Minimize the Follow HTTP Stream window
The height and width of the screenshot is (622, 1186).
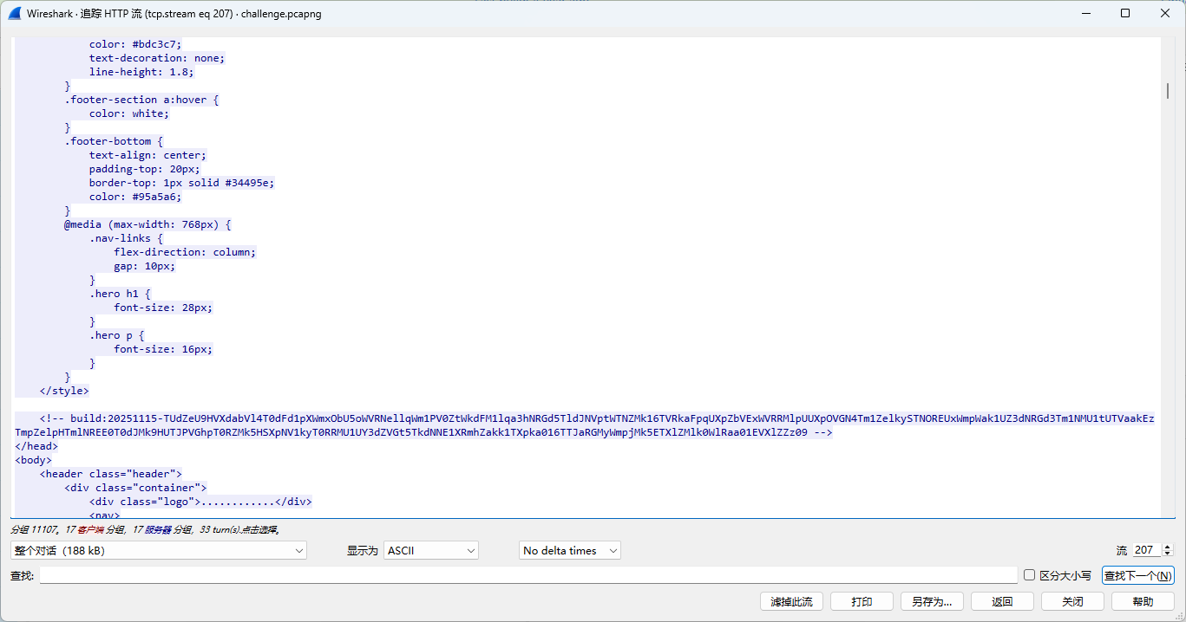coord(1084,14)
